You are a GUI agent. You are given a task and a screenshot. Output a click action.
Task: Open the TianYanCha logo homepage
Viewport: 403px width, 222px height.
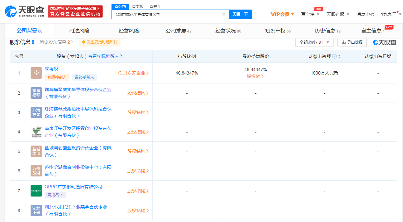[24, 11]
